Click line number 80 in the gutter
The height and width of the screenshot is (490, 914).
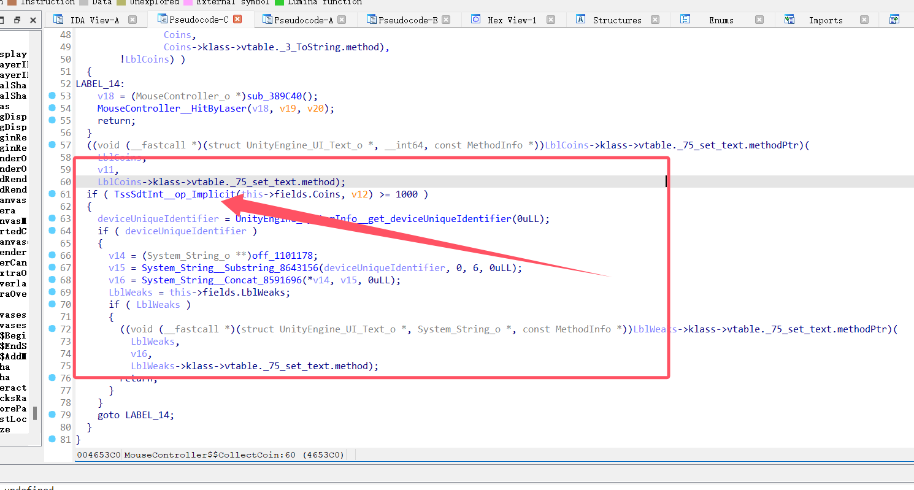[x=66, y=427]
